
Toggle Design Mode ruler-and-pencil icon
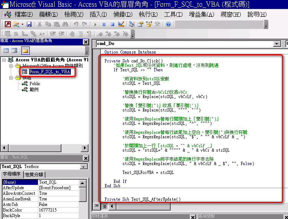click(x=121, y=24)
